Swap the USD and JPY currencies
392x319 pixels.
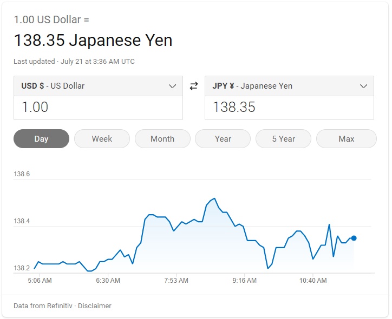(194, 86)
